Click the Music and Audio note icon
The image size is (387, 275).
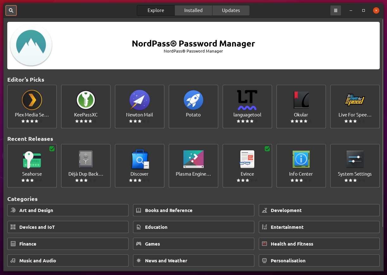(13, 260)
